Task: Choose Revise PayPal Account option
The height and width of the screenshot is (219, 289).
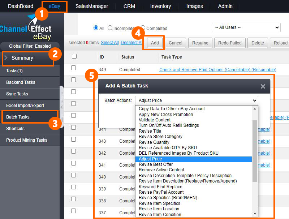Action: coord(194,192)
